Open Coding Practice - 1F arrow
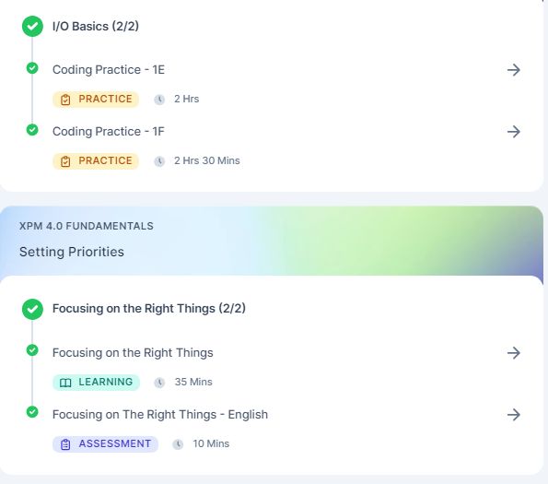 513,132
